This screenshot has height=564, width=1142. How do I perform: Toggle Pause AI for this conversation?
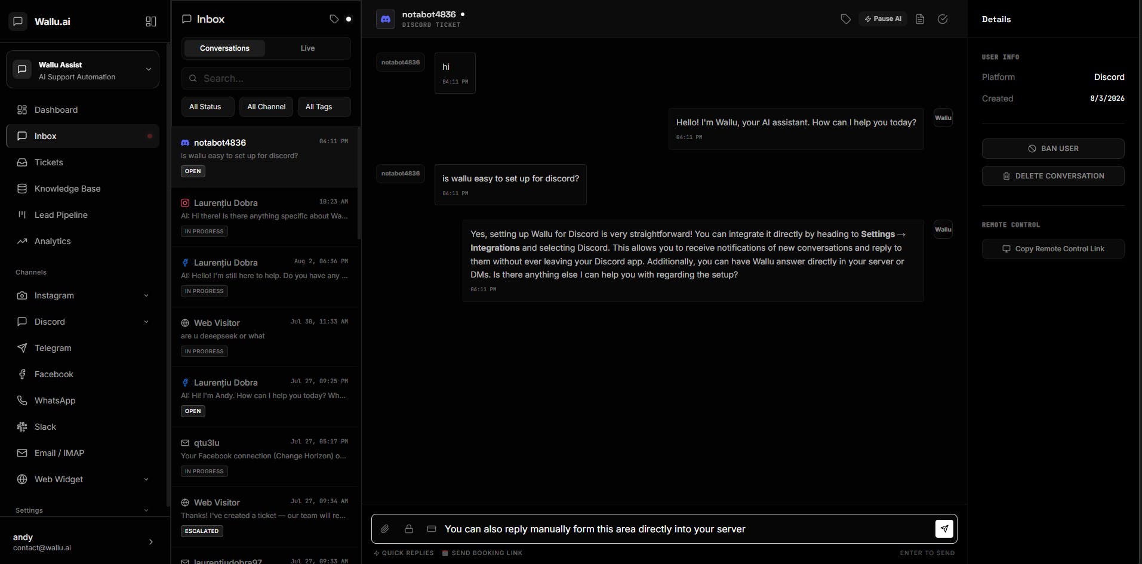point(883,19)
